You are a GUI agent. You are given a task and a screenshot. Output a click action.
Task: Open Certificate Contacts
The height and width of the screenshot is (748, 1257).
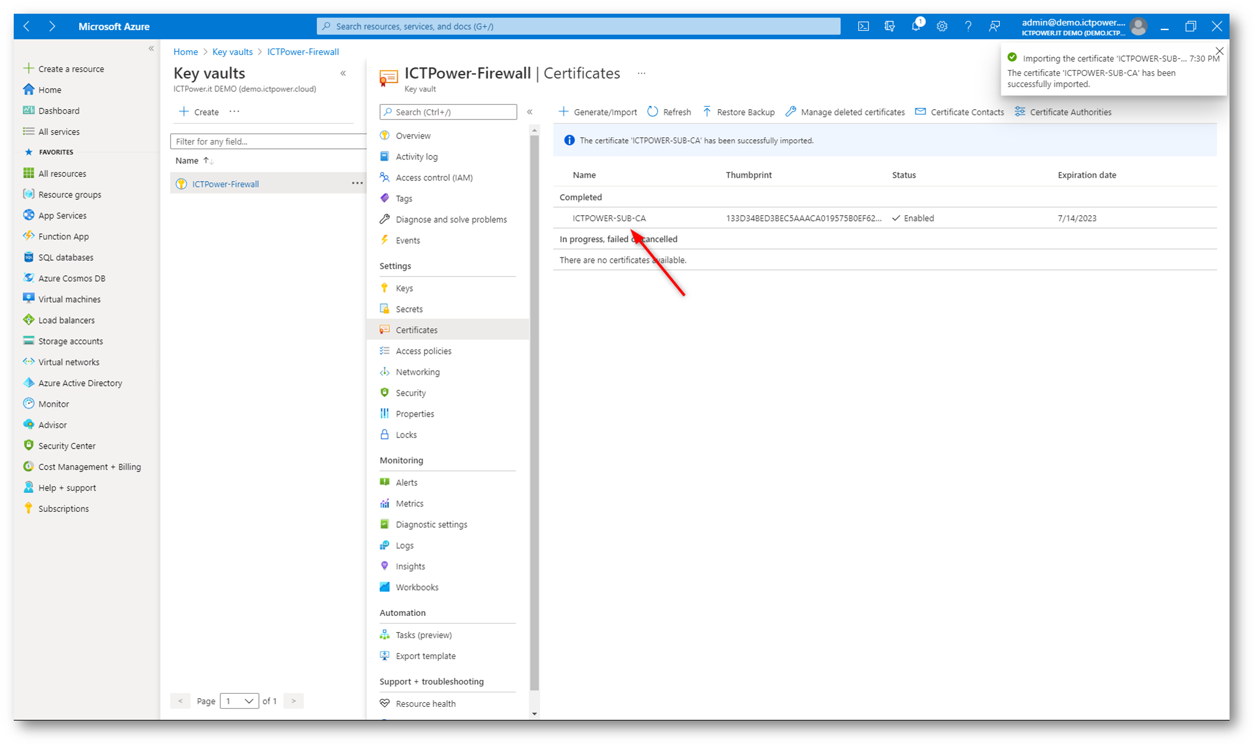(x=959, y=112)
